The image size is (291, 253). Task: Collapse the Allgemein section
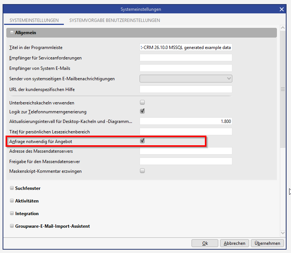point(12,32)
